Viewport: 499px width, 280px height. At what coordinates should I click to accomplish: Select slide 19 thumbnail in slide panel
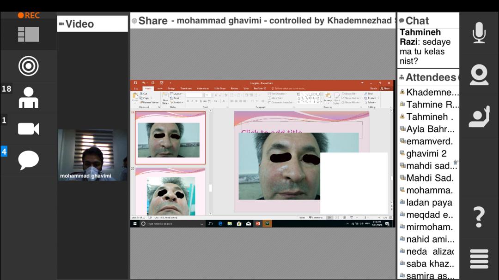coord(170,138)
